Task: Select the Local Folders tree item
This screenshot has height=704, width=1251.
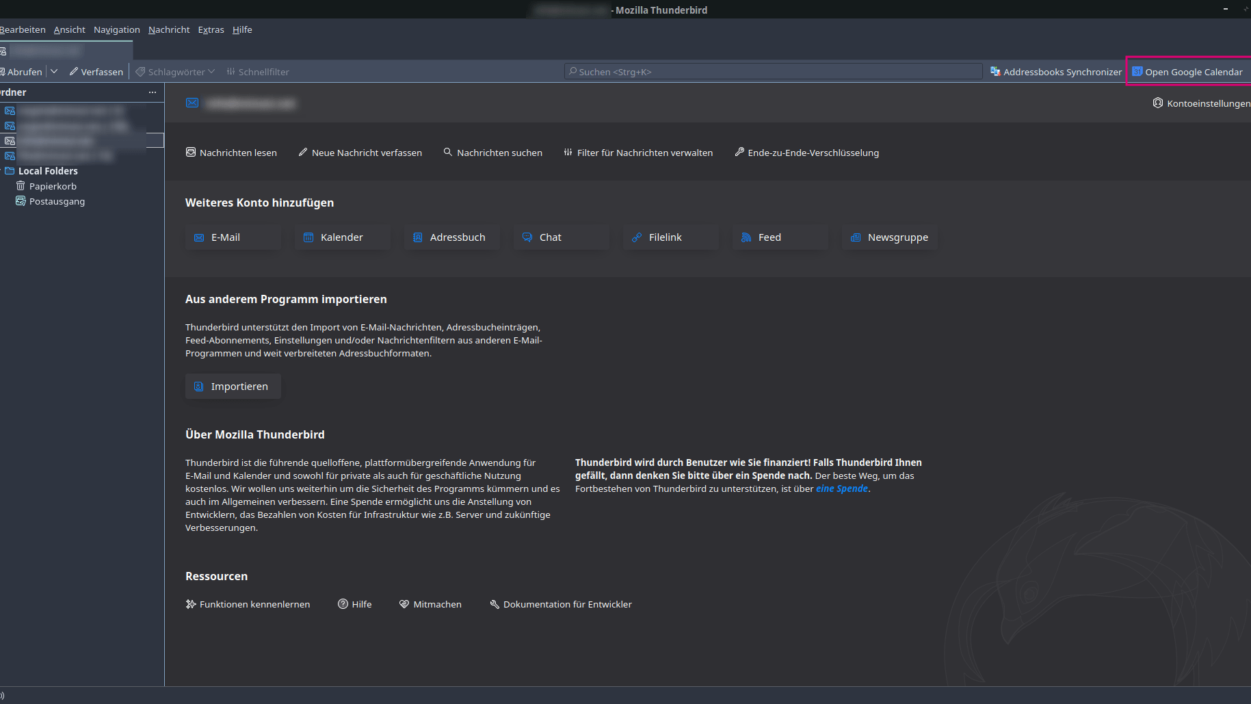Action: click(48, 171)
